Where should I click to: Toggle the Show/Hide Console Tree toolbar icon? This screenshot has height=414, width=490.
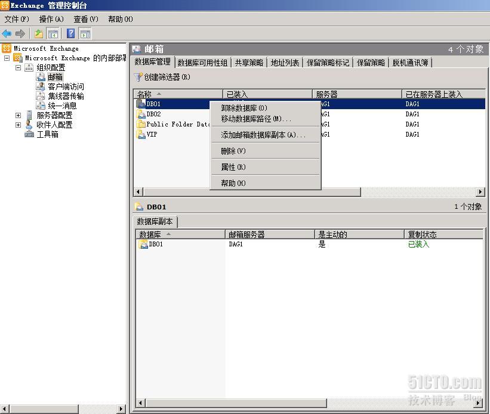coord(53,33)
